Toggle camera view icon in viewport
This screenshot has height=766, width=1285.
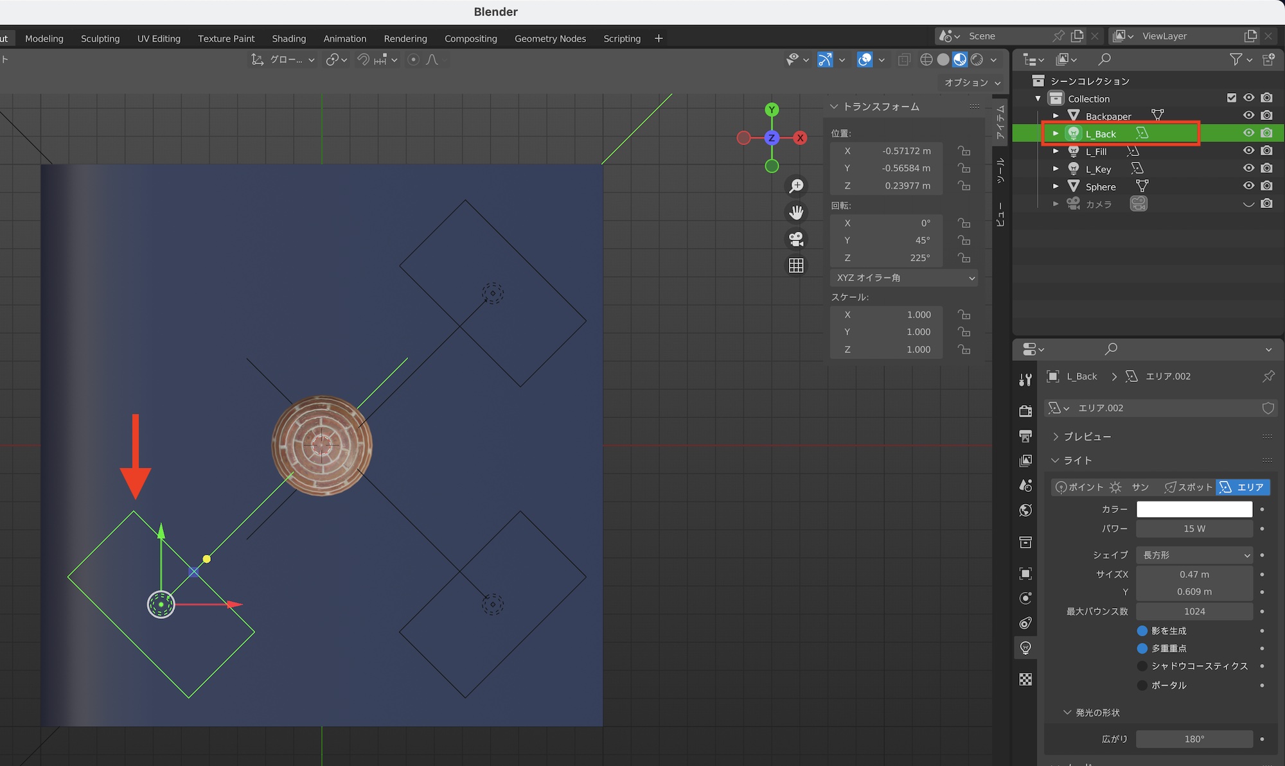(796, 239)
